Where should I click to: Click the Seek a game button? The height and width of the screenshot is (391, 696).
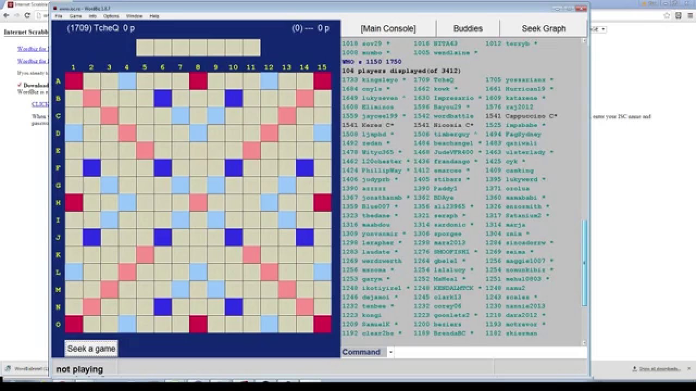click(x=91, y=349)
